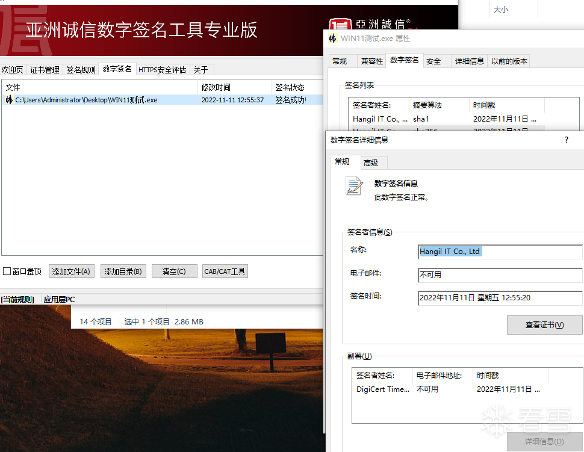
Task: Open the 兼容性 tab in properties window
Action: point(371,61)
